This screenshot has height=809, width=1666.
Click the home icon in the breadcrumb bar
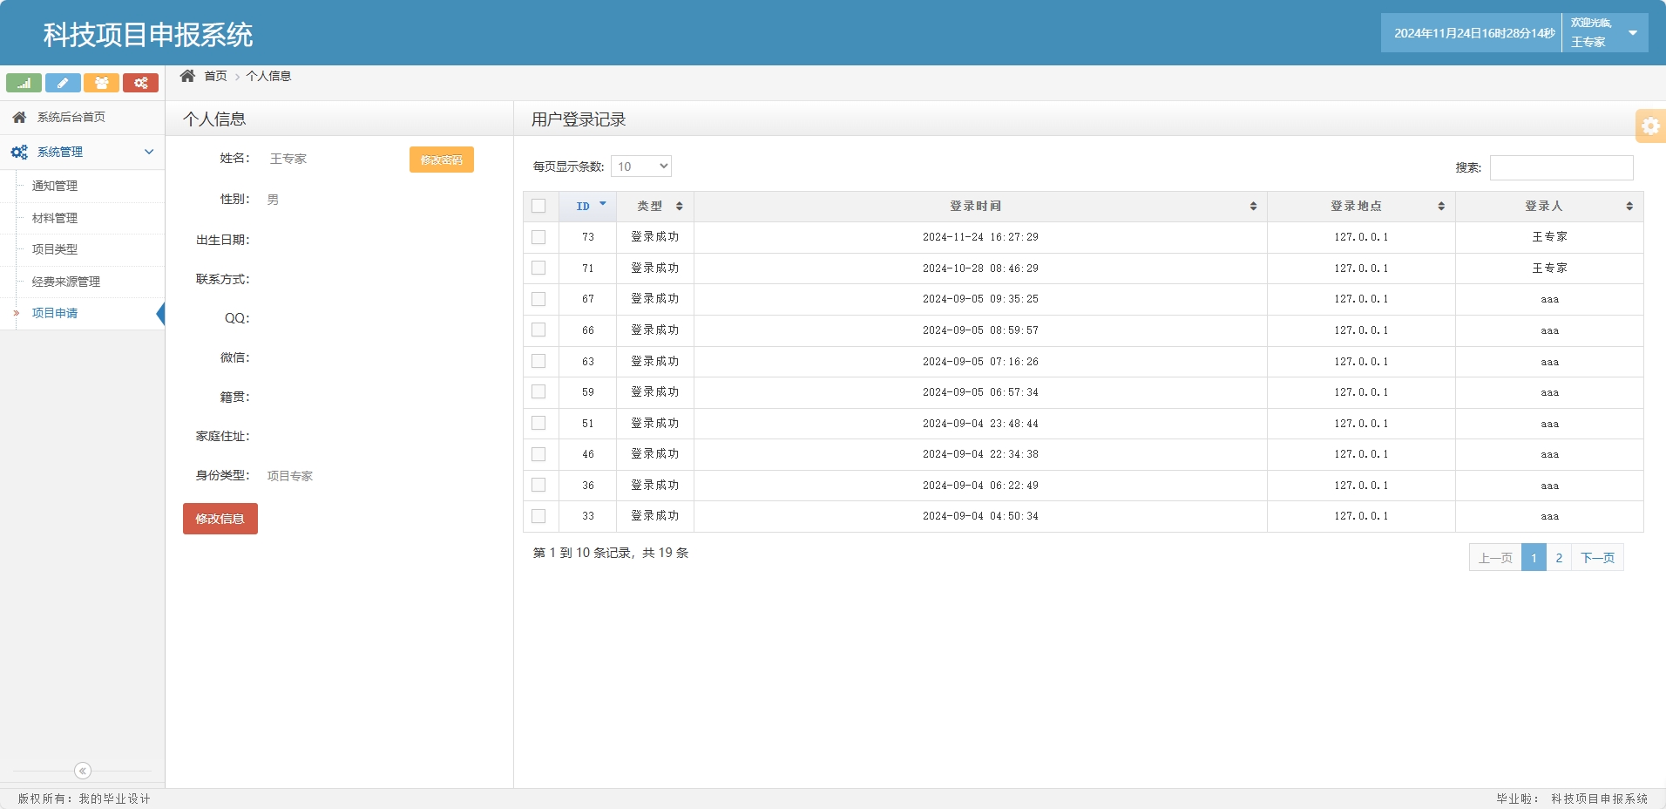click(x=187, y=76)
